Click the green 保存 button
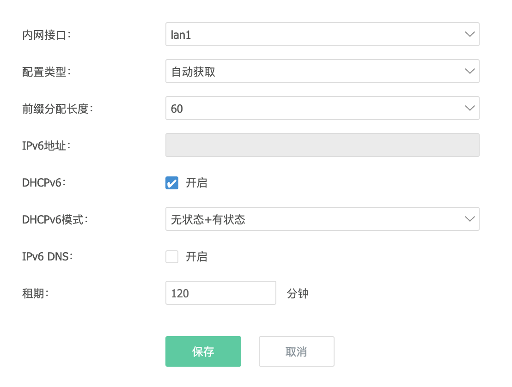 [203, 351]
